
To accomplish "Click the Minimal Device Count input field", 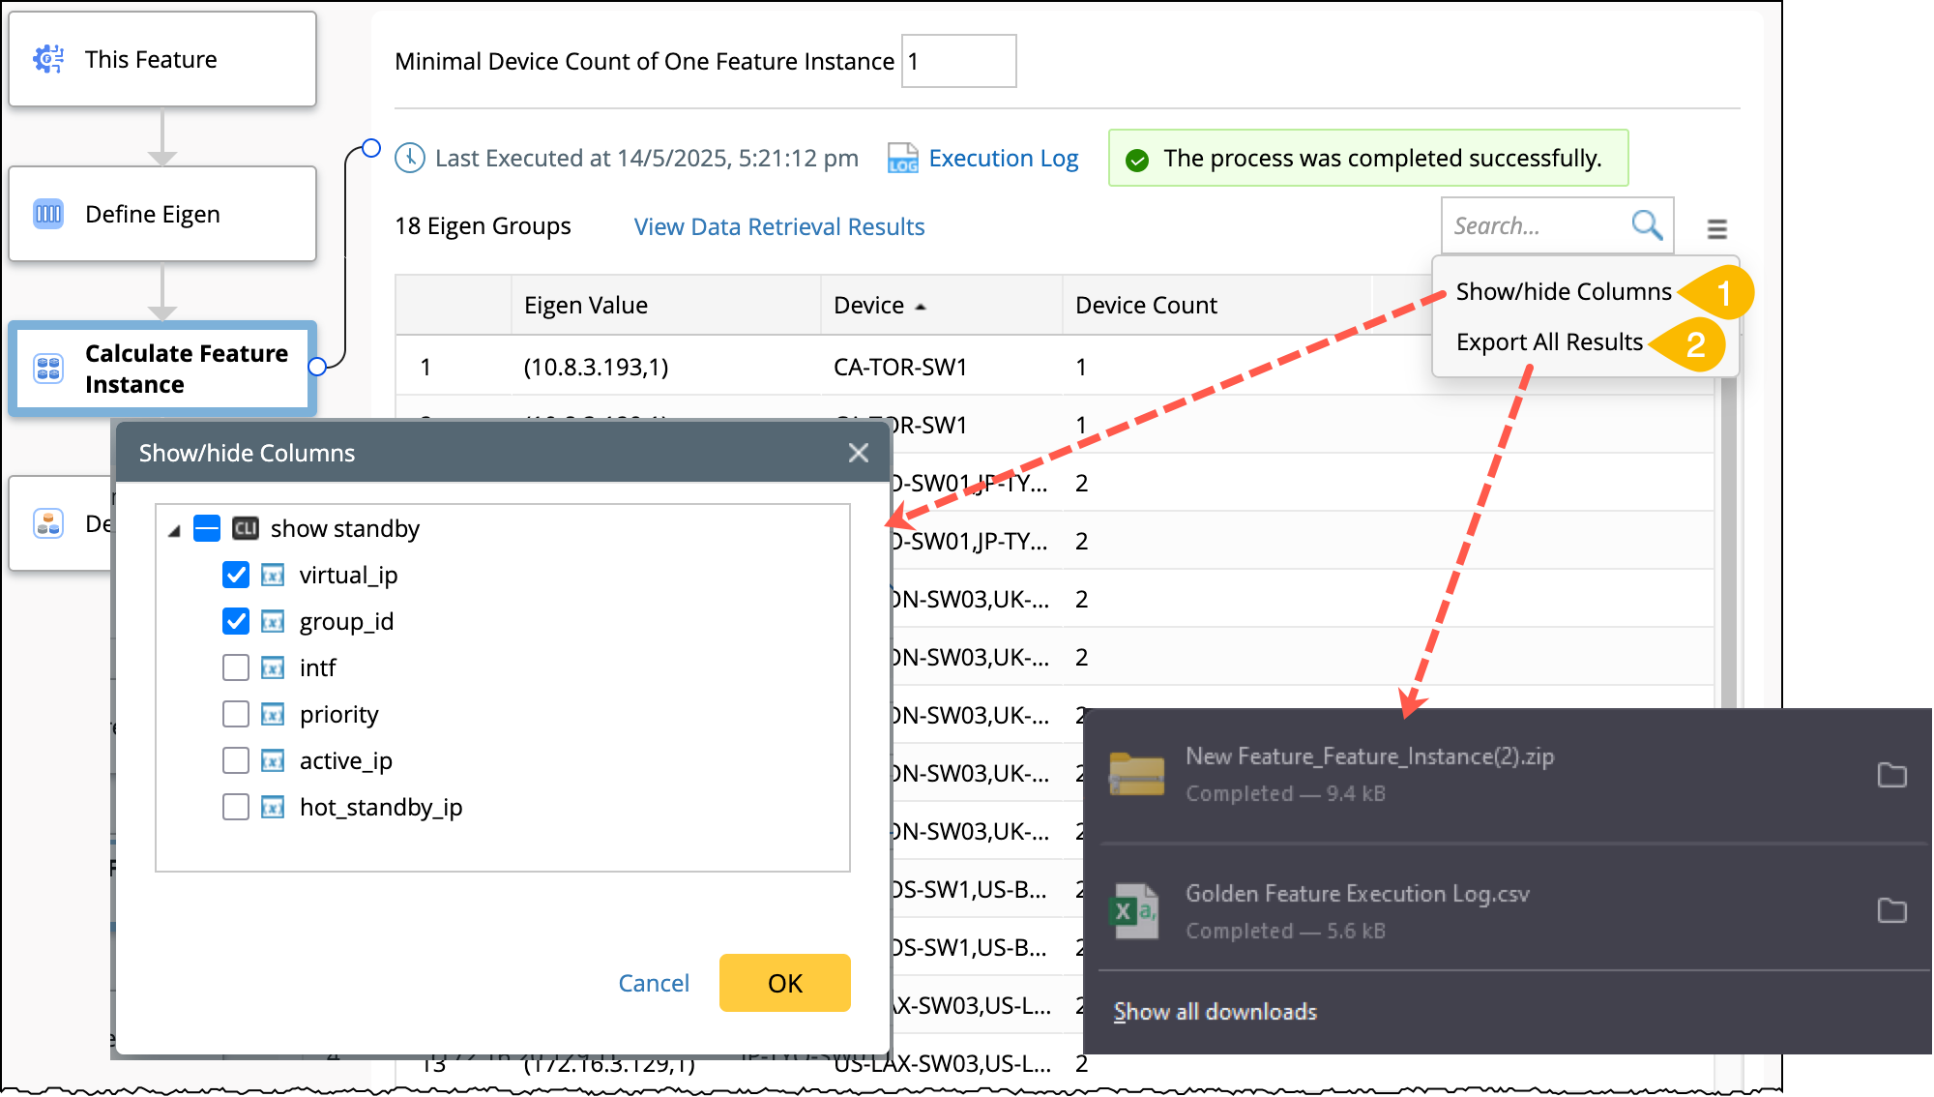I will 957,61.
